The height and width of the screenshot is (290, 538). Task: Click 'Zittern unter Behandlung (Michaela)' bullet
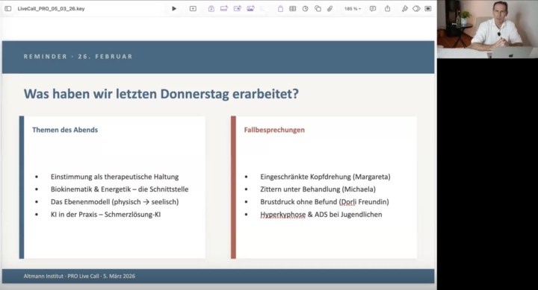(318, 189)
